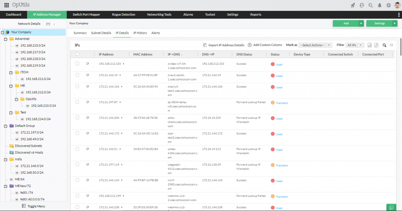Open the notifications bell
402x211 pixels.
pyautogui.click(x=380, y=5)
